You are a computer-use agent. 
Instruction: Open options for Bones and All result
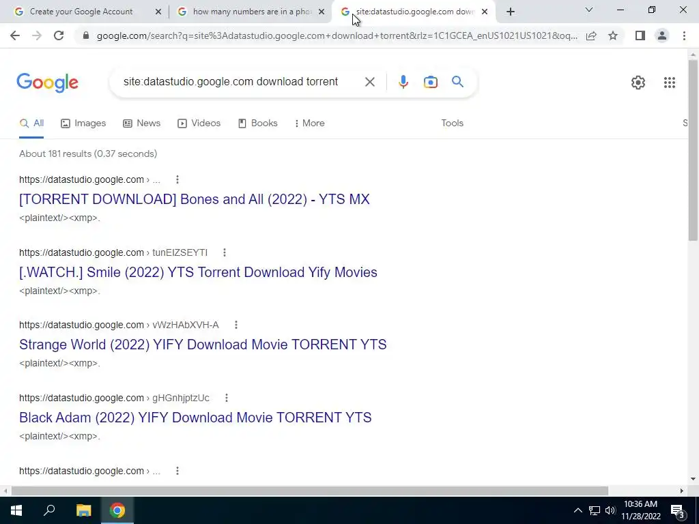click(x=177, y=179)
